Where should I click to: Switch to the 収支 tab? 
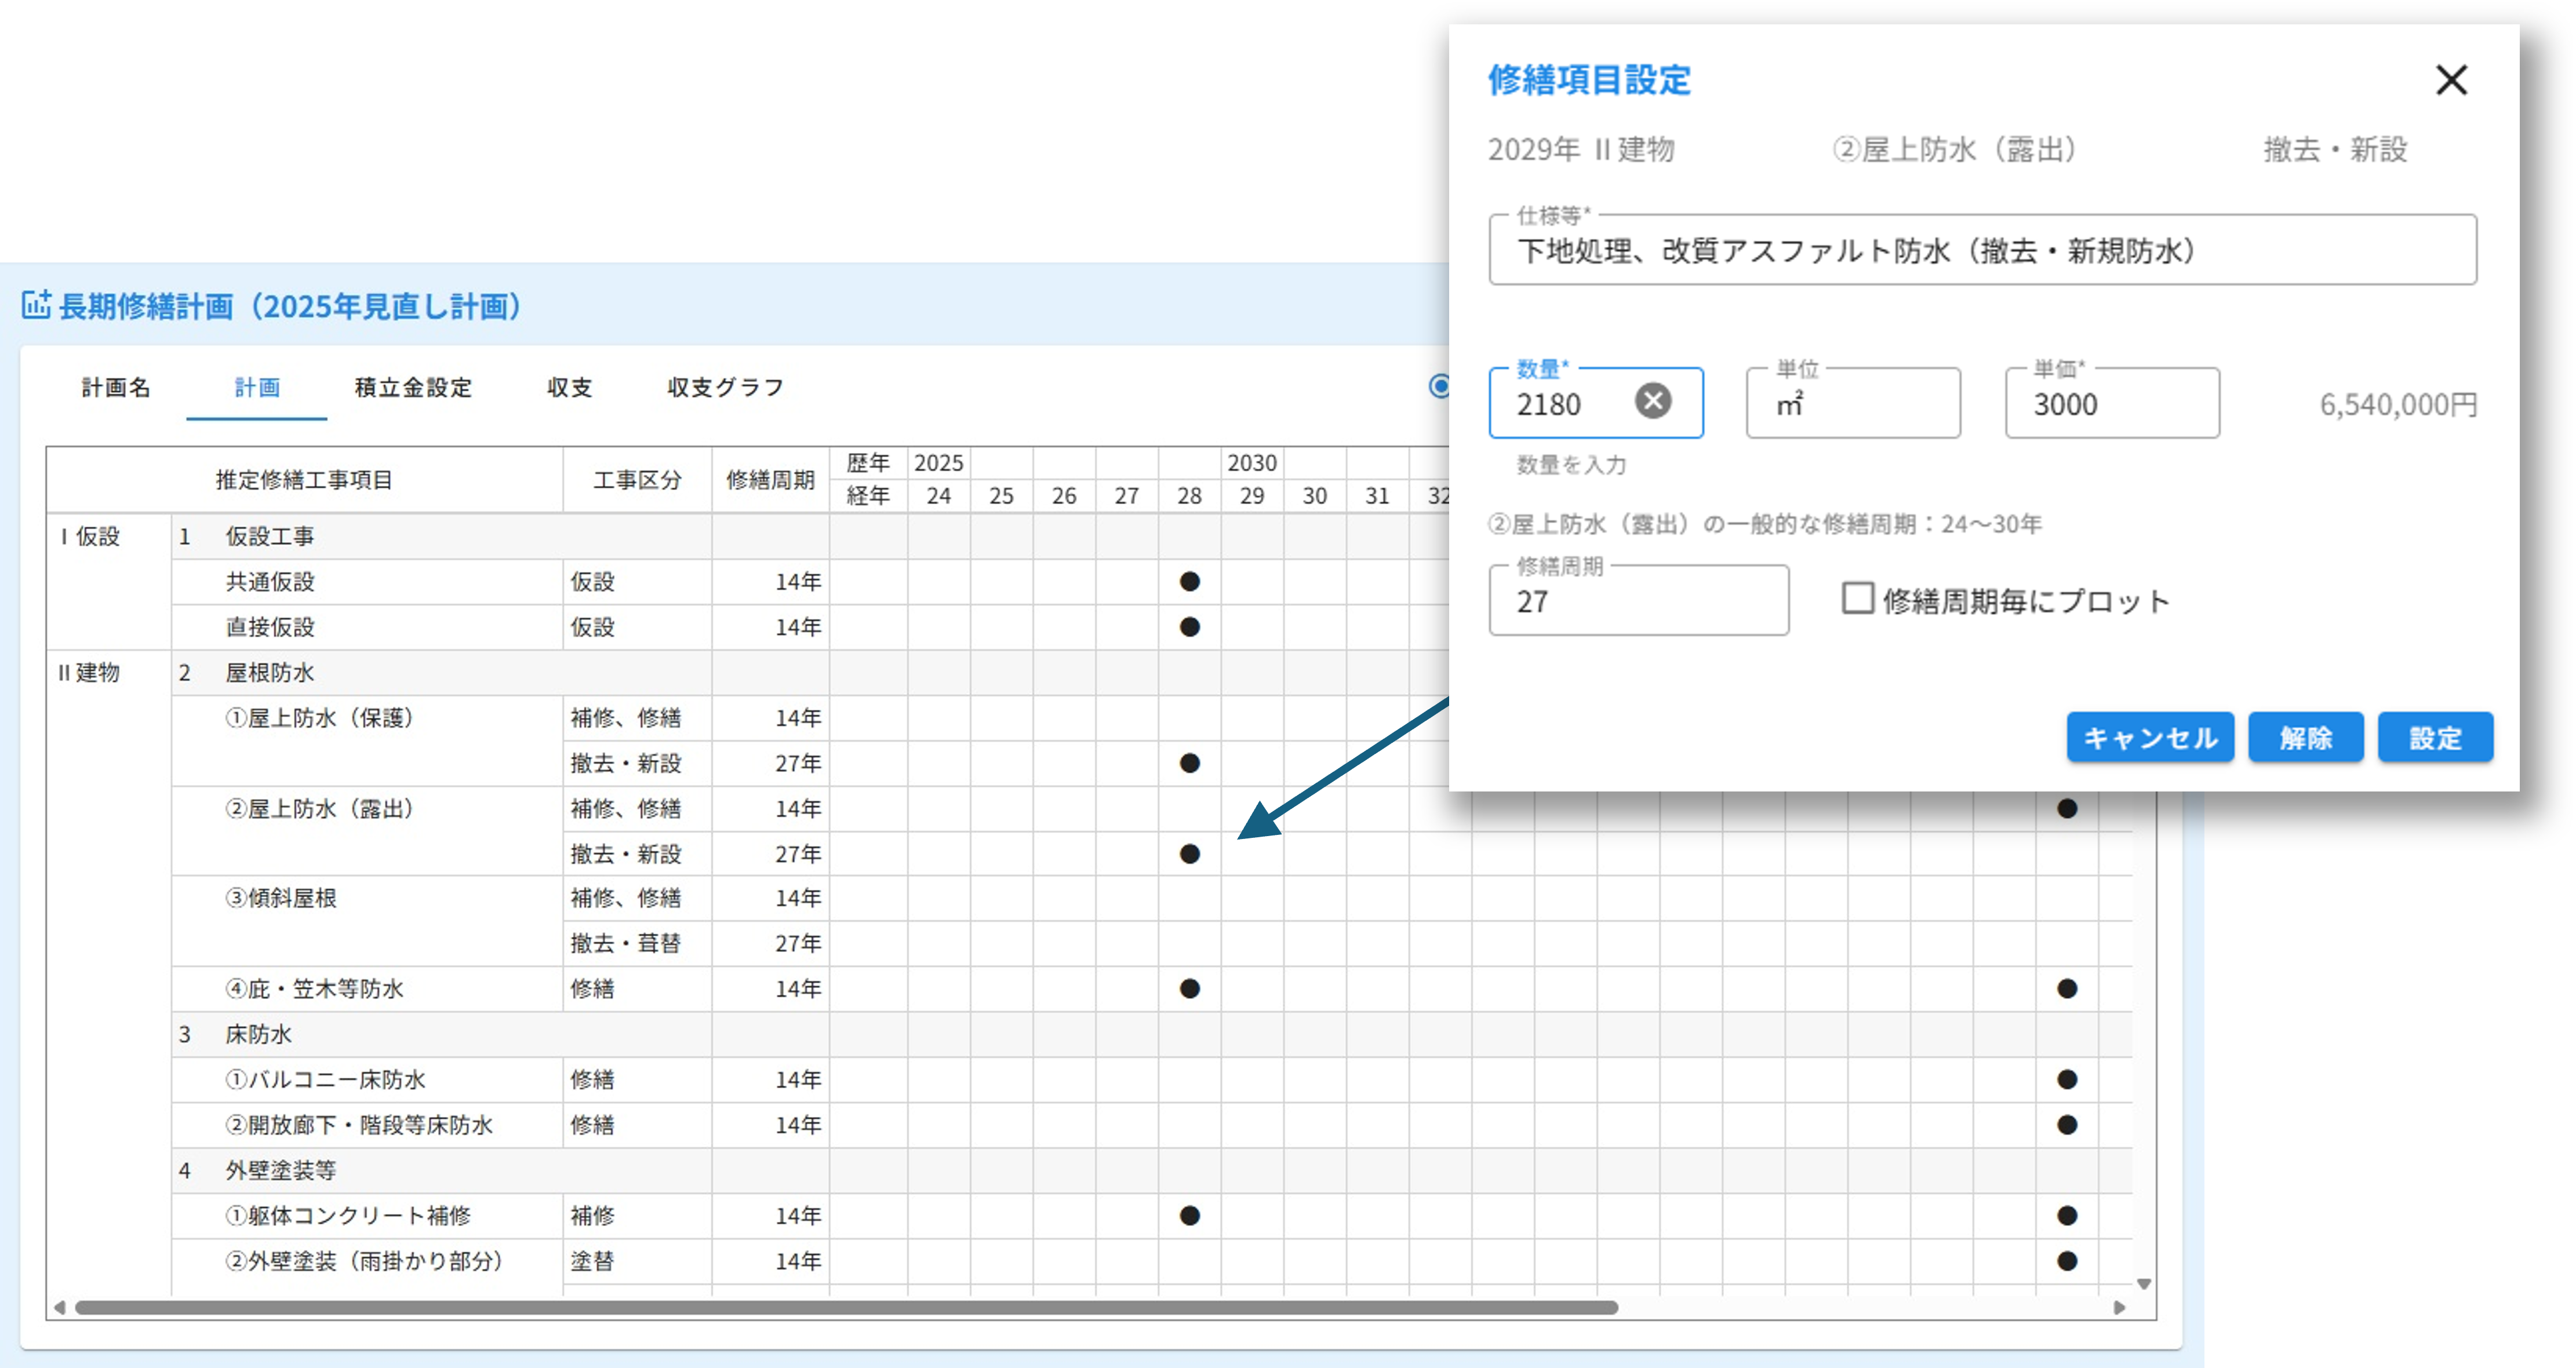(x=569, y=386)
